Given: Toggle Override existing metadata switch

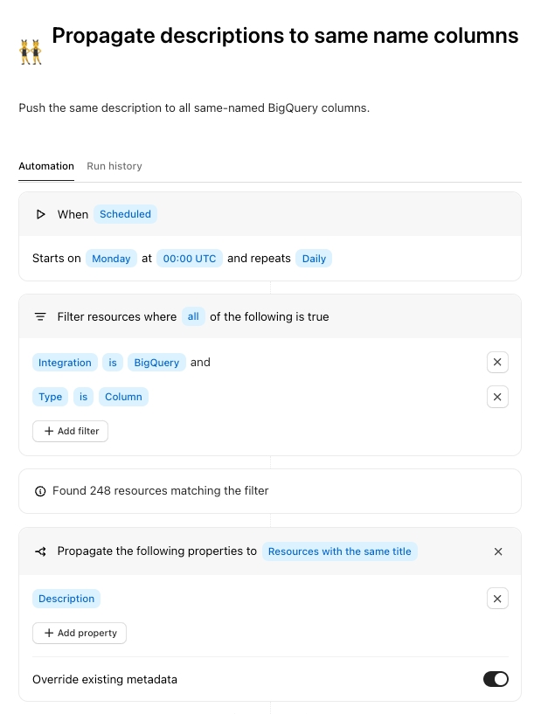Looking at the screenshot, I should (496, 679).
